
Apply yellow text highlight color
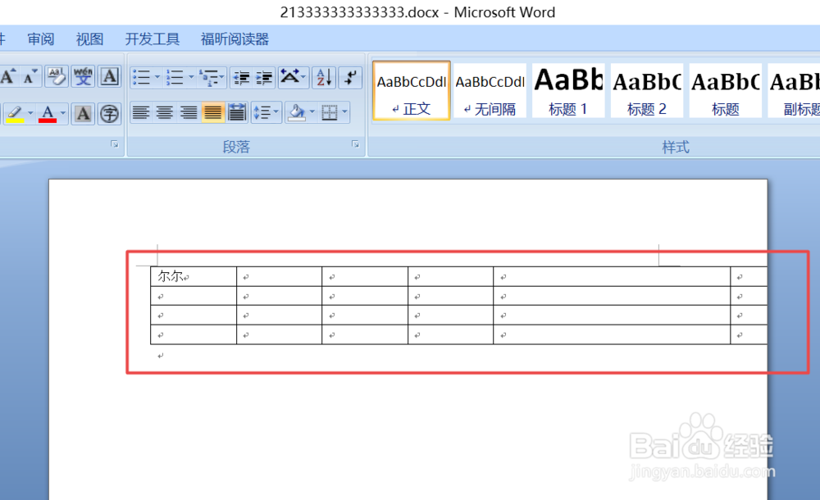point(15,113)
